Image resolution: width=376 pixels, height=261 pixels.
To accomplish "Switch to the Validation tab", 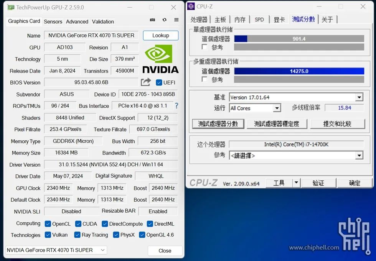I will 103,21.
